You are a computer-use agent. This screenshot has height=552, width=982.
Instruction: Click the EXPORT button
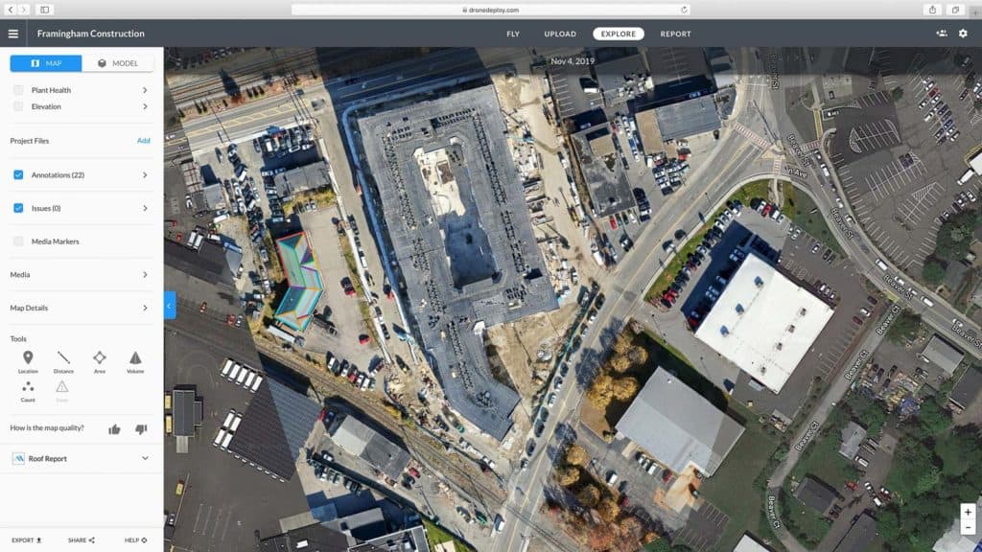pyautogui.click(x=27, y=540)
